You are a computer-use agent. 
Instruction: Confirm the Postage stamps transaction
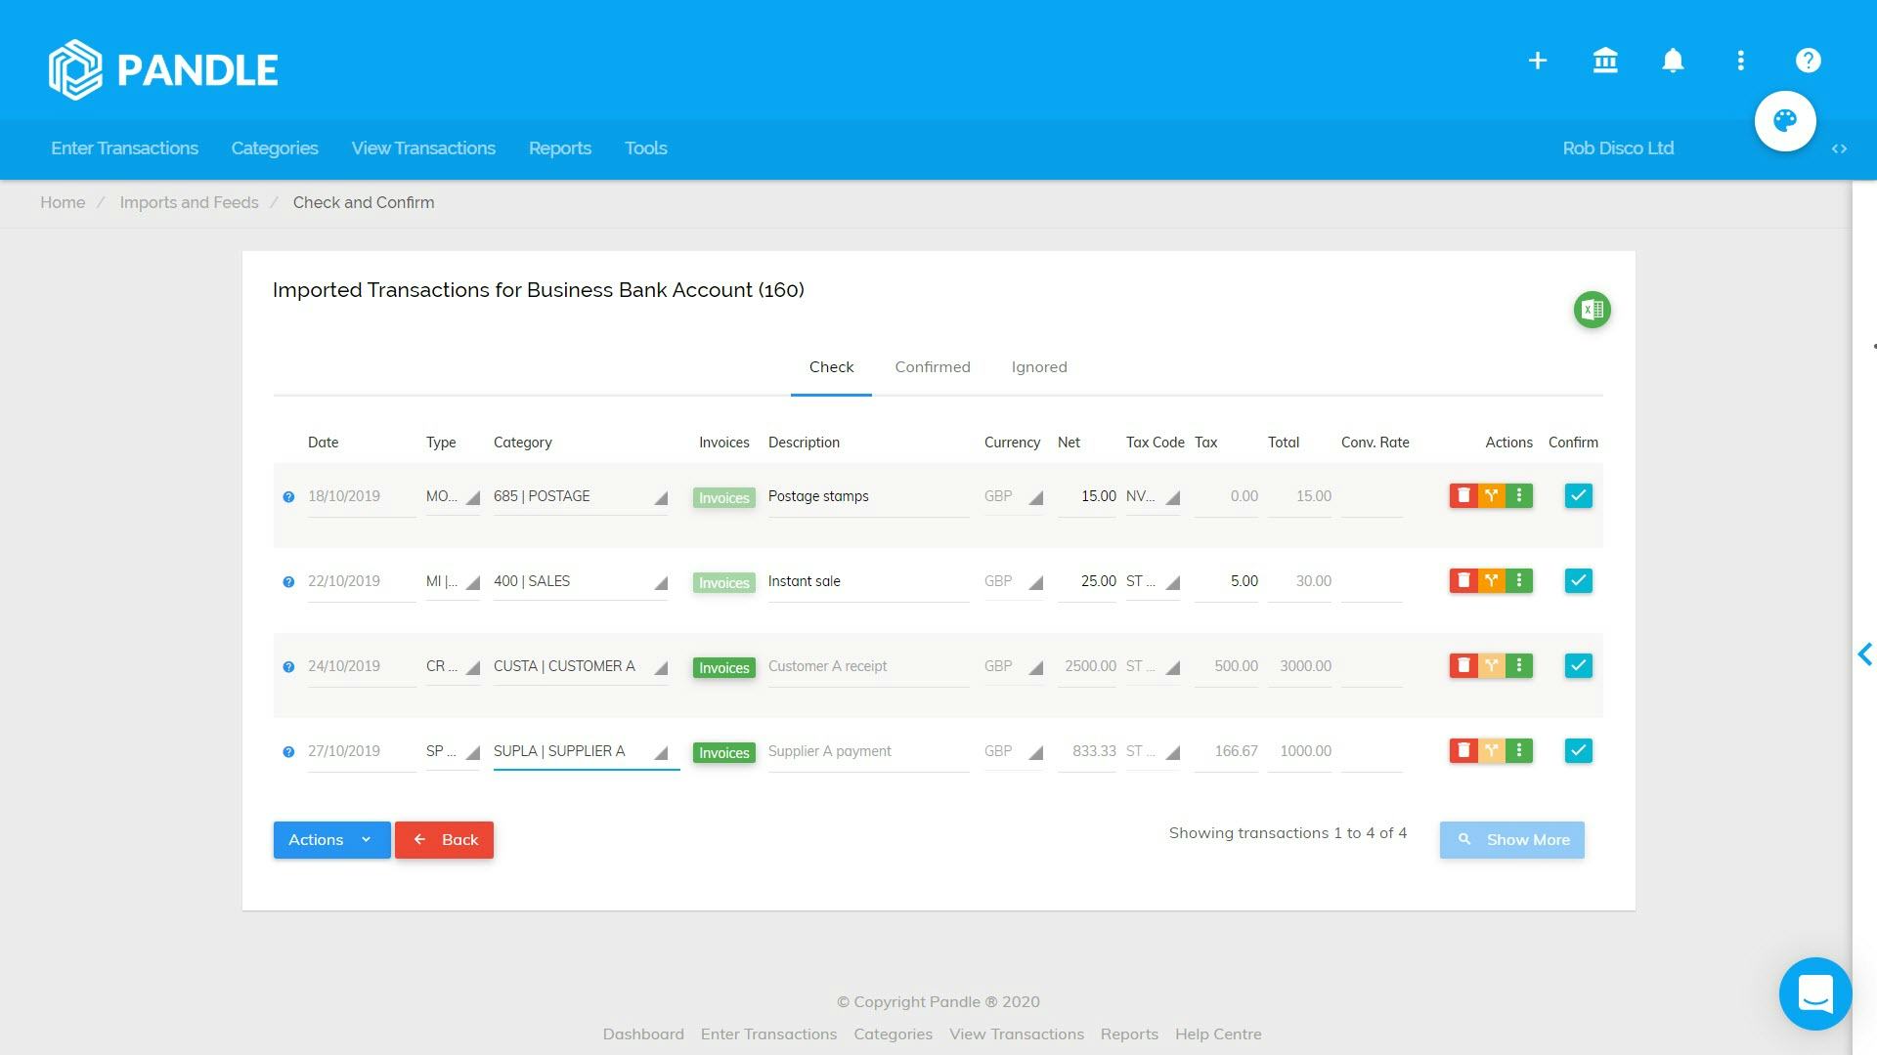pyautogui.click(x=1578, y=496)
